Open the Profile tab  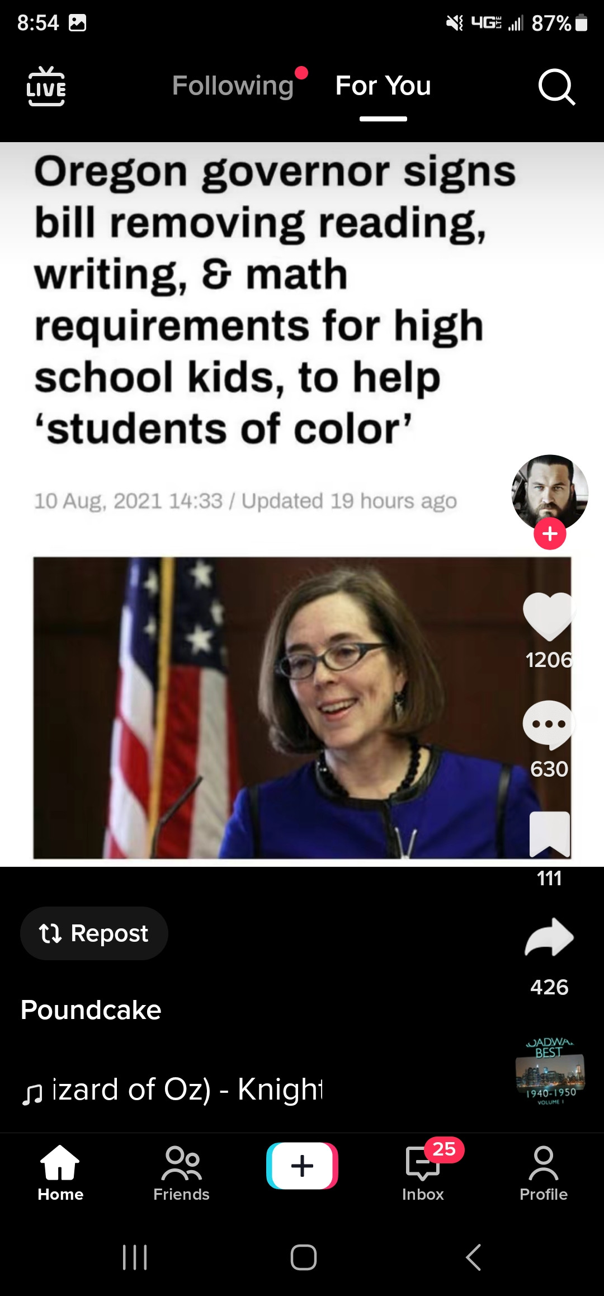(544, 1173)
